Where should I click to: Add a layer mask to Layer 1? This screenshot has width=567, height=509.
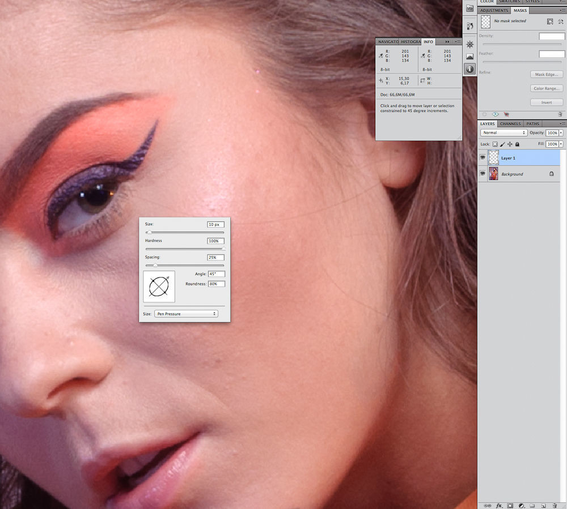tap(510, 505)
